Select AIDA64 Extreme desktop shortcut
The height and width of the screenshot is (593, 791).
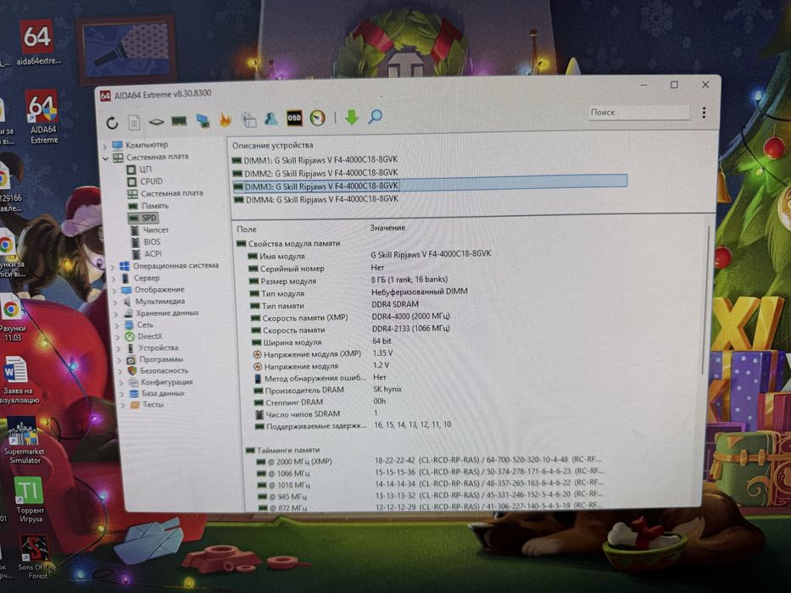click(x=43, y=117)
